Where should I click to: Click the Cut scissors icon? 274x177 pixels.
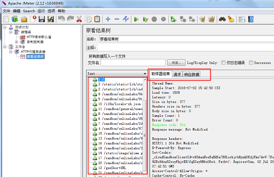pos(79,19)
